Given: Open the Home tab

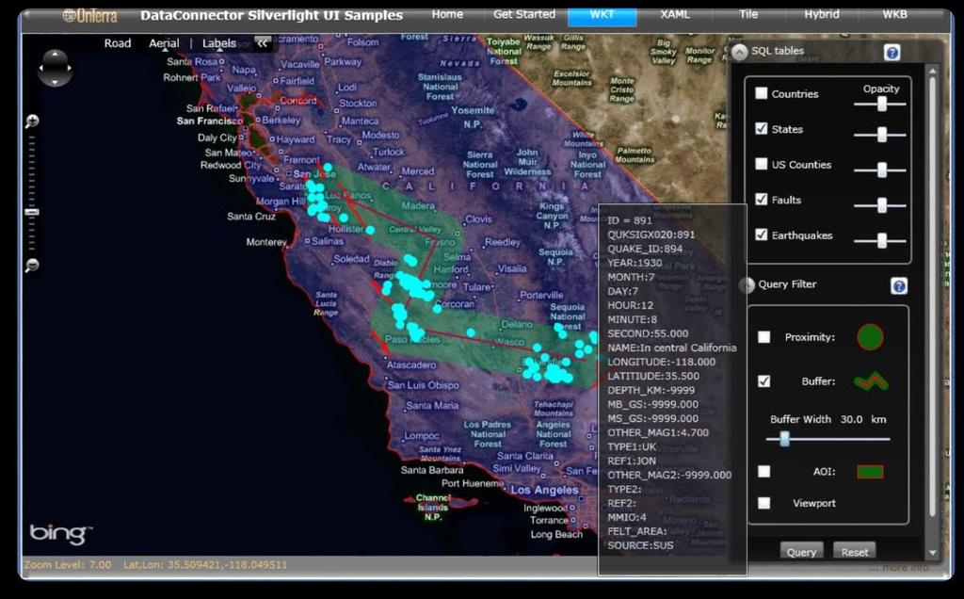Looking at the screenshot, I should coord(447,14).
